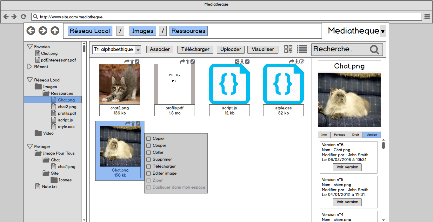Viewport: 433px width, 222px height.
Task: Switch to the Info tab
Action: [x=324, y=135]
